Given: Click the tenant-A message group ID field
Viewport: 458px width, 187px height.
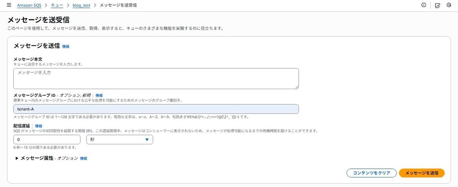Looking at the screenshot, I should (156, 109).
